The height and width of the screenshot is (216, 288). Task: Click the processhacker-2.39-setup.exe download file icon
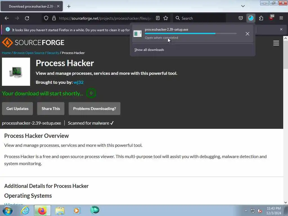tap(137, 34)
